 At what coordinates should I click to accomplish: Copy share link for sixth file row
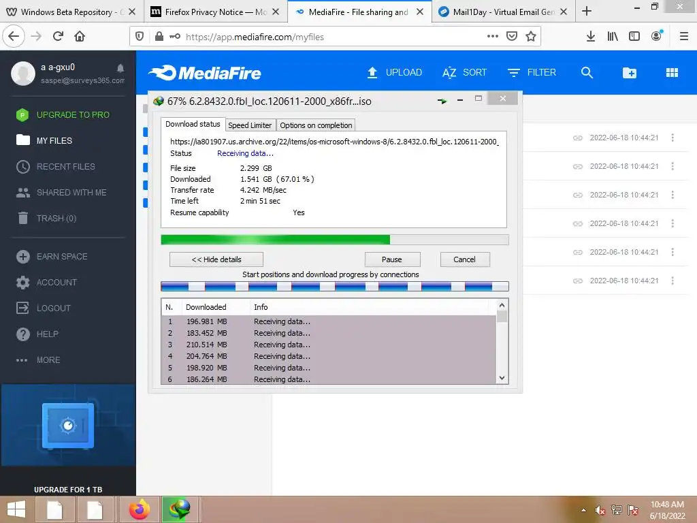pyautogui.click(x=577, y=281)
